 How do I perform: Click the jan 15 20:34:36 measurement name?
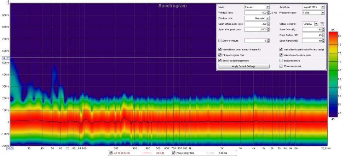[121, 153]
